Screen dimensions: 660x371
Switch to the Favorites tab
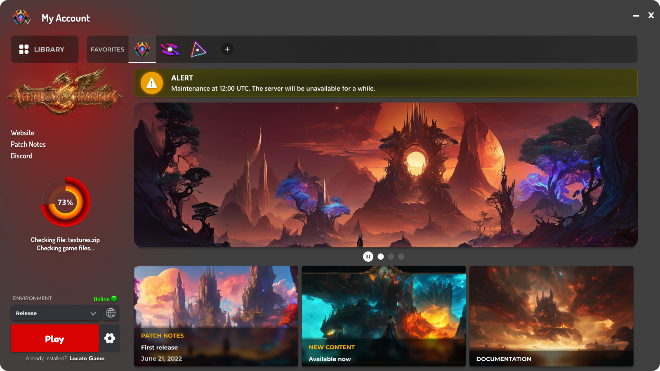tap(107, 49)
